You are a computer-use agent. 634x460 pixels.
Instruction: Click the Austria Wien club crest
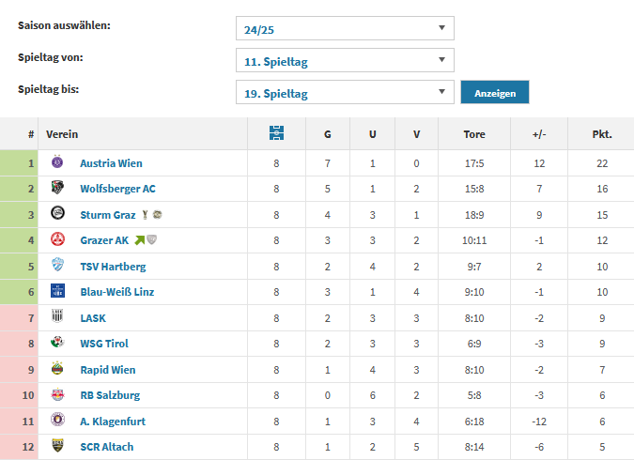57,162
